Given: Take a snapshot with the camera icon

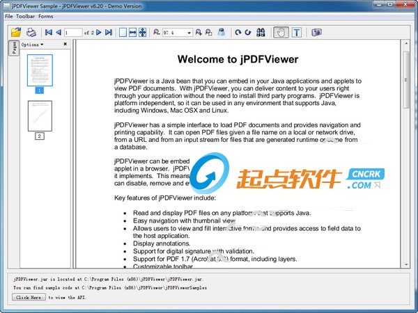Looking at the screenshot, I should point(317,33).
